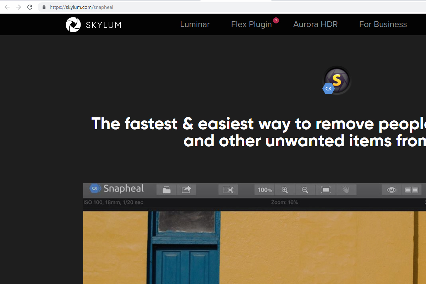The image size is (426, 284).
Task: Click the fastest & easiest headline text
Action: click(259, 132)
